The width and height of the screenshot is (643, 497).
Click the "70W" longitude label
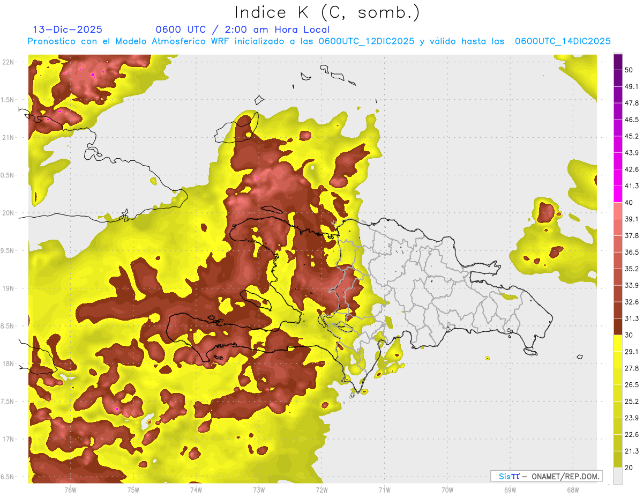[x=447, y=489]
